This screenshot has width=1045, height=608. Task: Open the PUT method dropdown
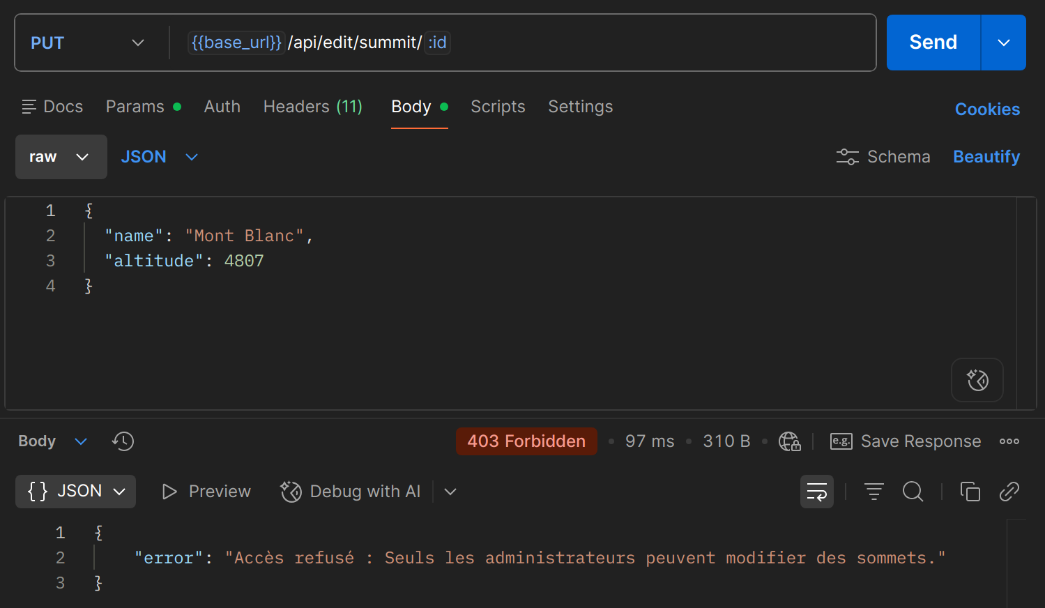tap(88, 43)
